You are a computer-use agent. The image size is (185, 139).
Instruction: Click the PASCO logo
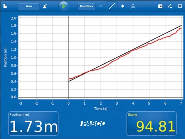point(92,123)
